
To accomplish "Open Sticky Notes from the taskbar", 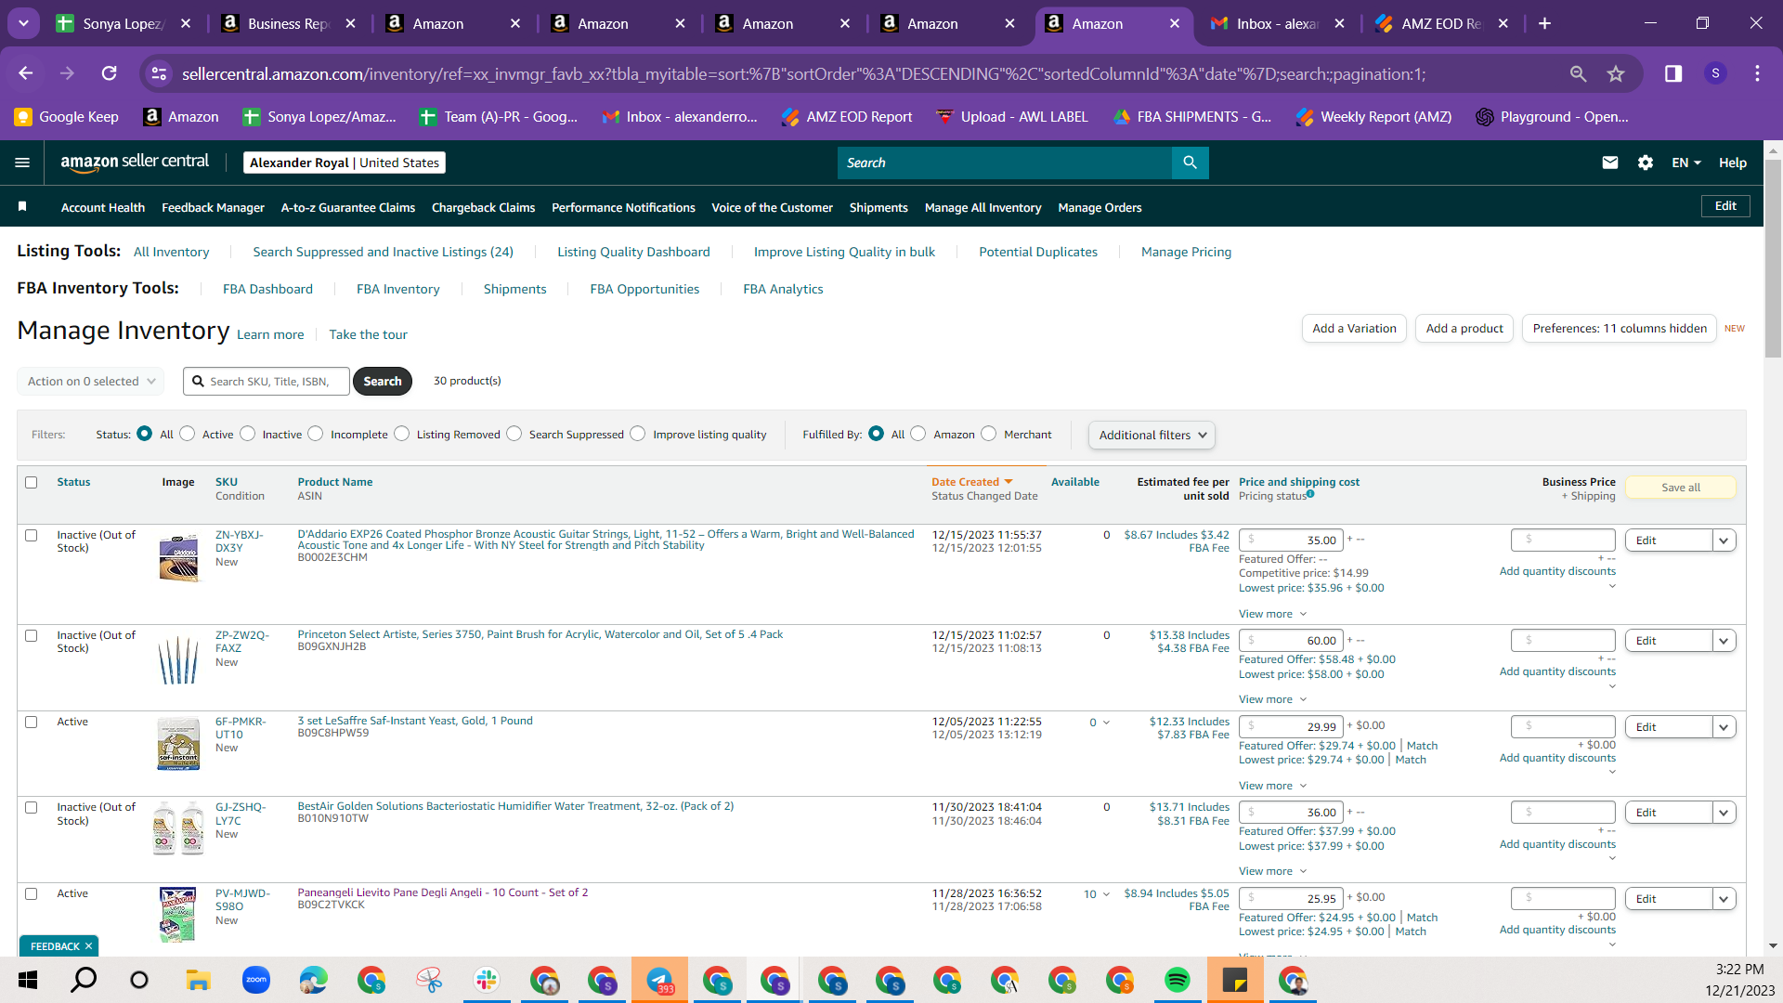I will (x=1235, y=980).
